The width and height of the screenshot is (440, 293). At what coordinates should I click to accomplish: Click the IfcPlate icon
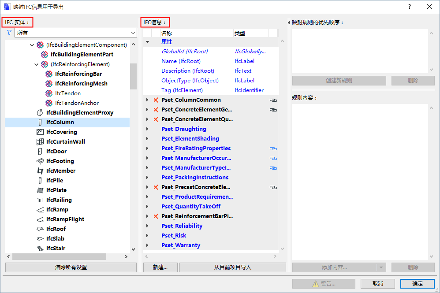click(40, 190)
